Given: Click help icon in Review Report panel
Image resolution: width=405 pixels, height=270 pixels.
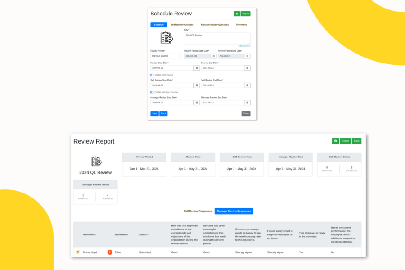Looking at the screenshot, I should coord(336,141).
